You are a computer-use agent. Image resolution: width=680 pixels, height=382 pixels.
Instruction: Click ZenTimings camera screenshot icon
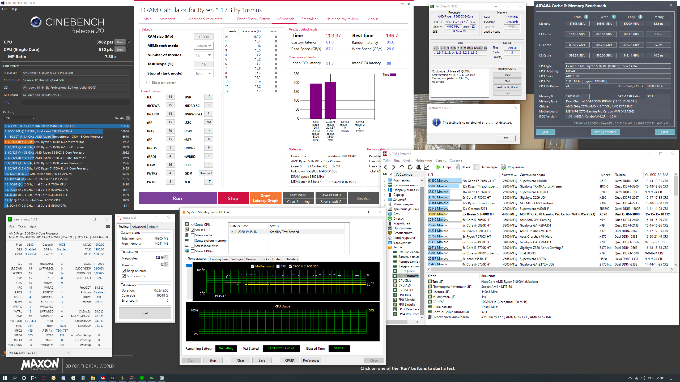[108, 227]
